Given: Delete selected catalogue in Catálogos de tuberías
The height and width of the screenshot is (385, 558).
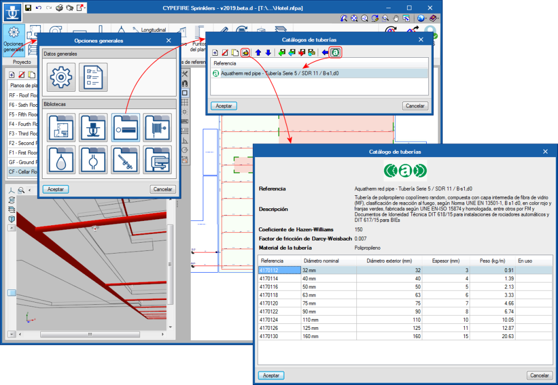Looking at the screenshot, I should click(x=225, y=53).
